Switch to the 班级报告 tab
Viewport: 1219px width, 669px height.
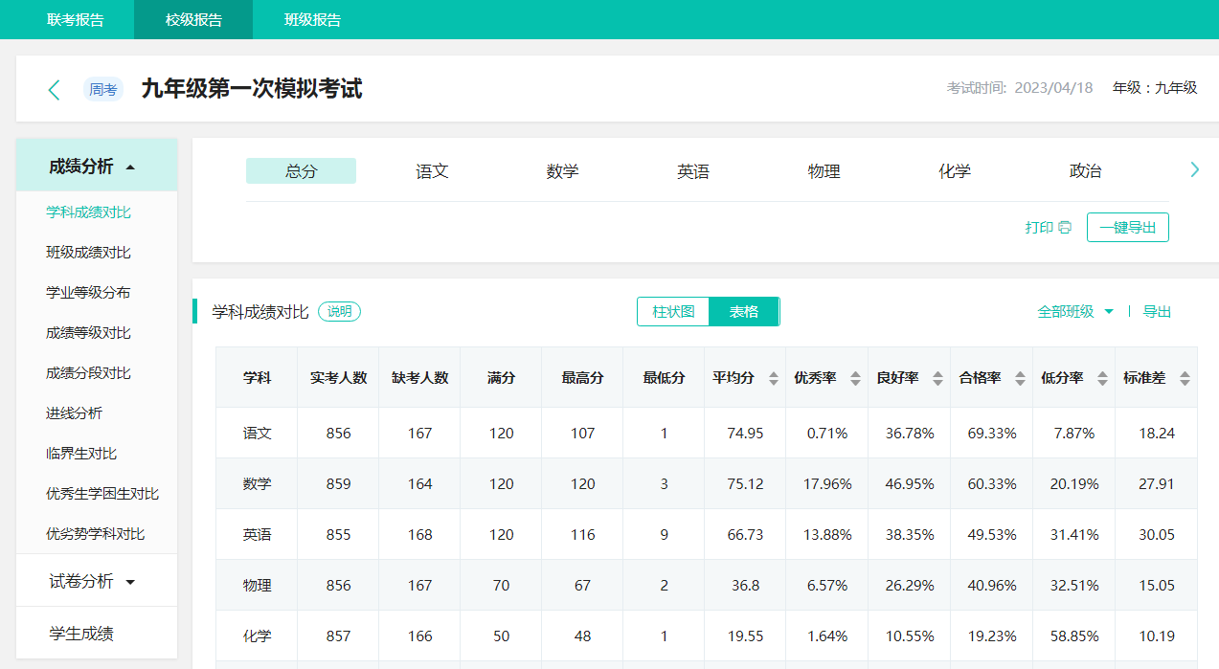(312, 19)
